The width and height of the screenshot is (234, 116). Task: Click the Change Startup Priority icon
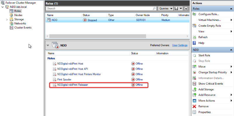pos(194,72)
